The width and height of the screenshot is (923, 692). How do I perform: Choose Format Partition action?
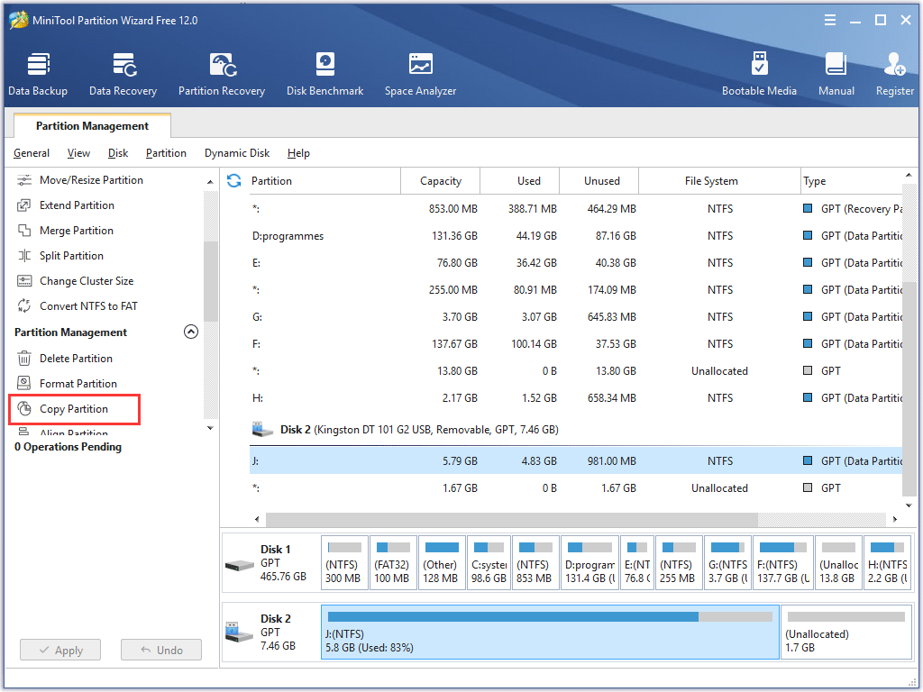click(78, 384)
